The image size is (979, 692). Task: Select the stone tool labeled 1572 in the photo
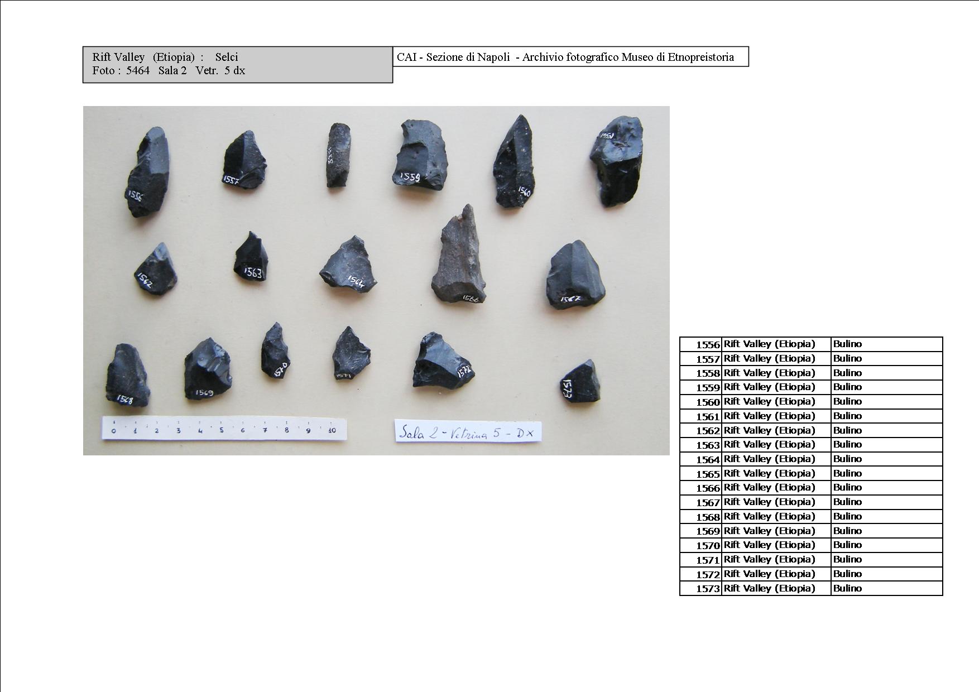pos(444,361)
